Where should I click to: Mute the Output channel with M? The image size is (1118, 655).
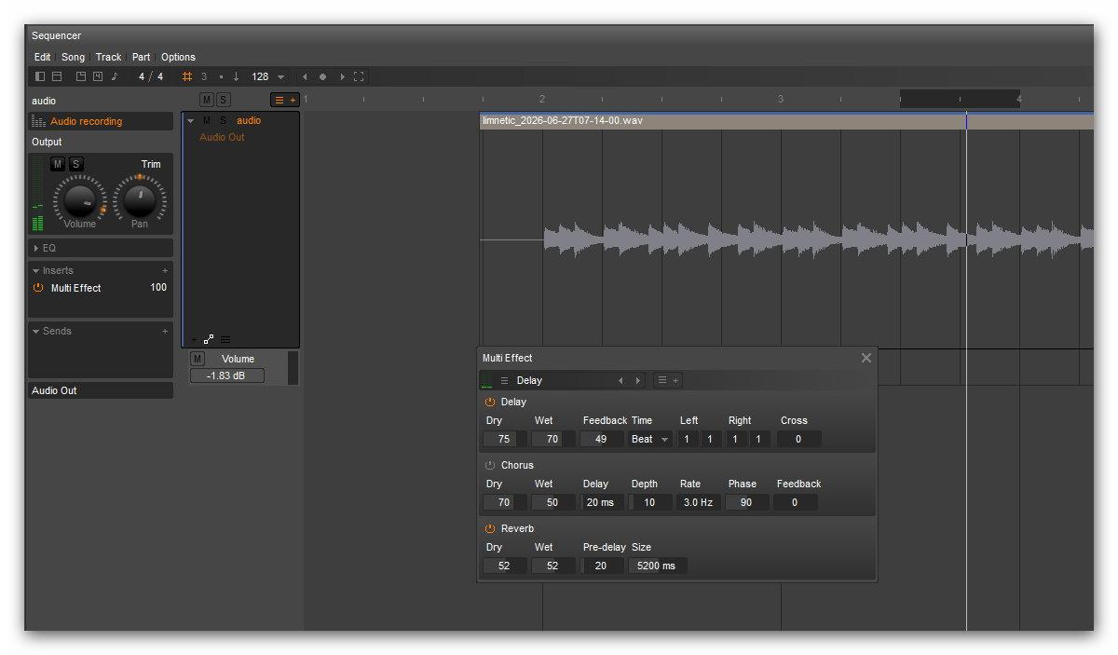click(x=58, y=164)
